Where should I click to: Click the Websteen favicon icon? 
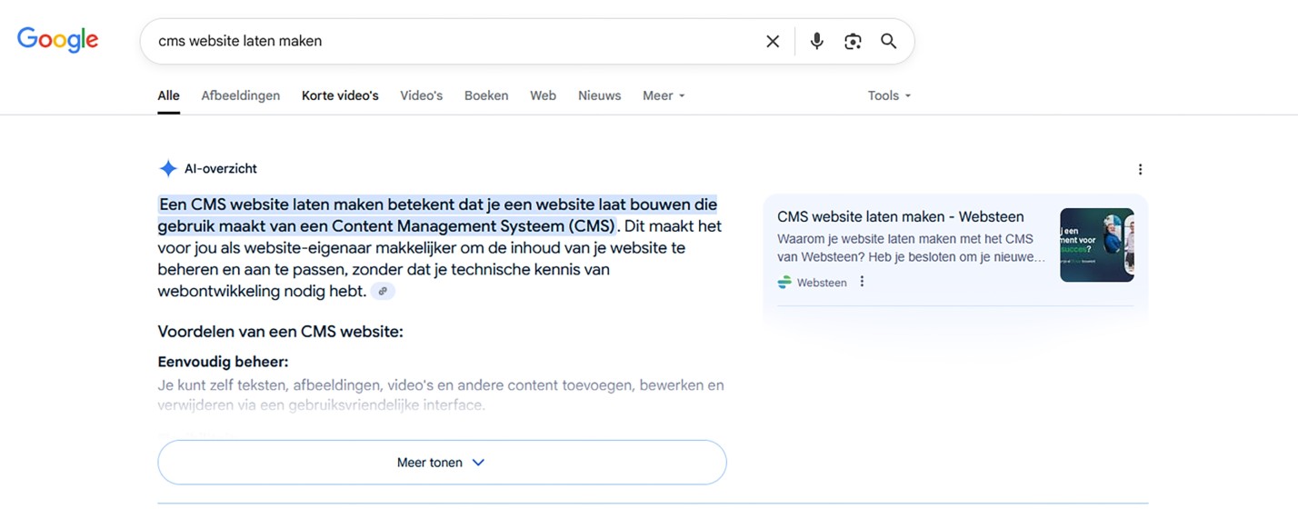coord(784,282)
